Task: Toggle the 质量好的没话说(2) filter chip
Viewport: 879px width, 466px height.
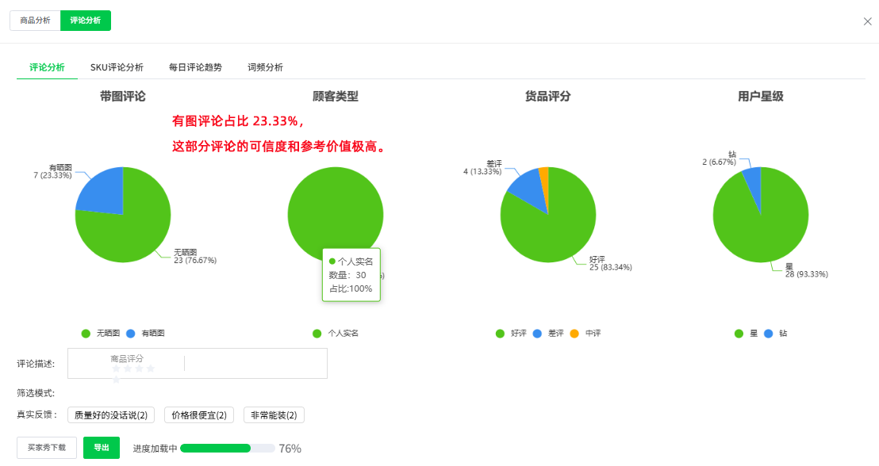Action: (x=110, y=414)
